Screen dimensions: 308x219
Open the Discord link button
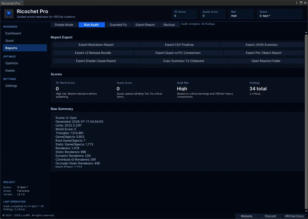pos(270,216)
